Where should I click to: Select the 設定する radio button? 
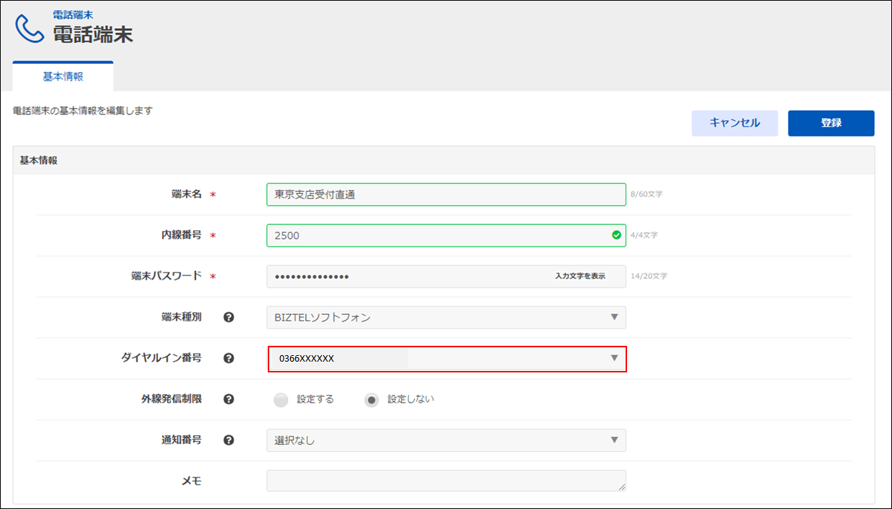coord(281,400)
